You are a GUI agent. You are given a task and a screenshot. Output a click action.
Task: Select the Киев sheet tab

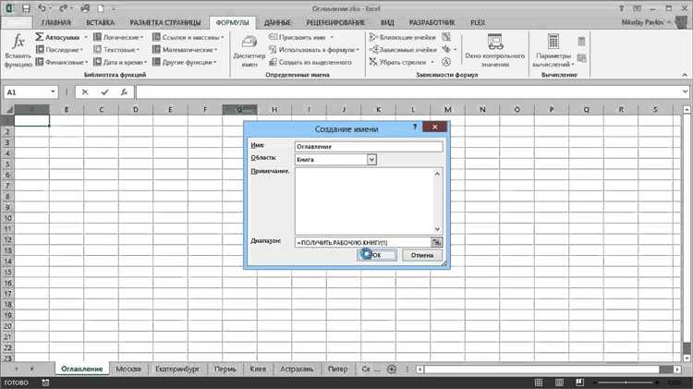coord(258,369)
